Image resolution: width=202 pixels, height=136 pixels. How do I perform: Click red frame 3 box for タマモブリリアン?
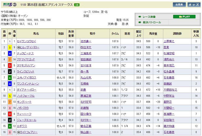(10, 66)
